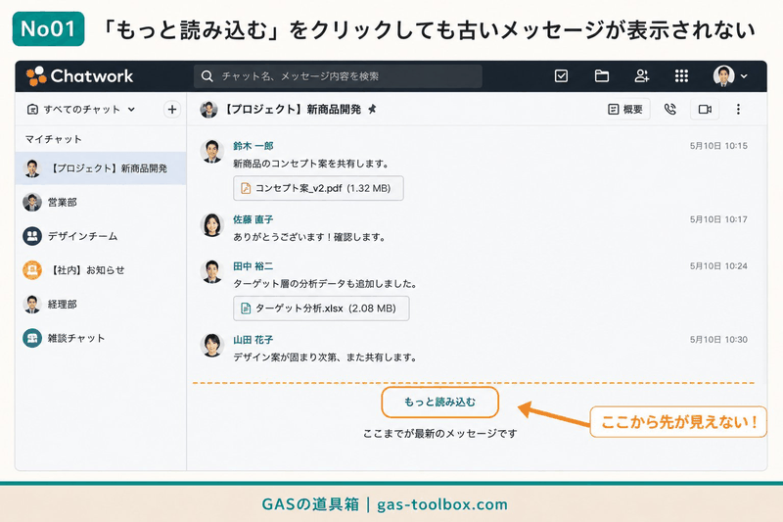Image resolution: width=783 pixels, height=522 pixels.
Task: Select 【プロジェクト】新商品開発 in chat list
Action: [101, 168]
